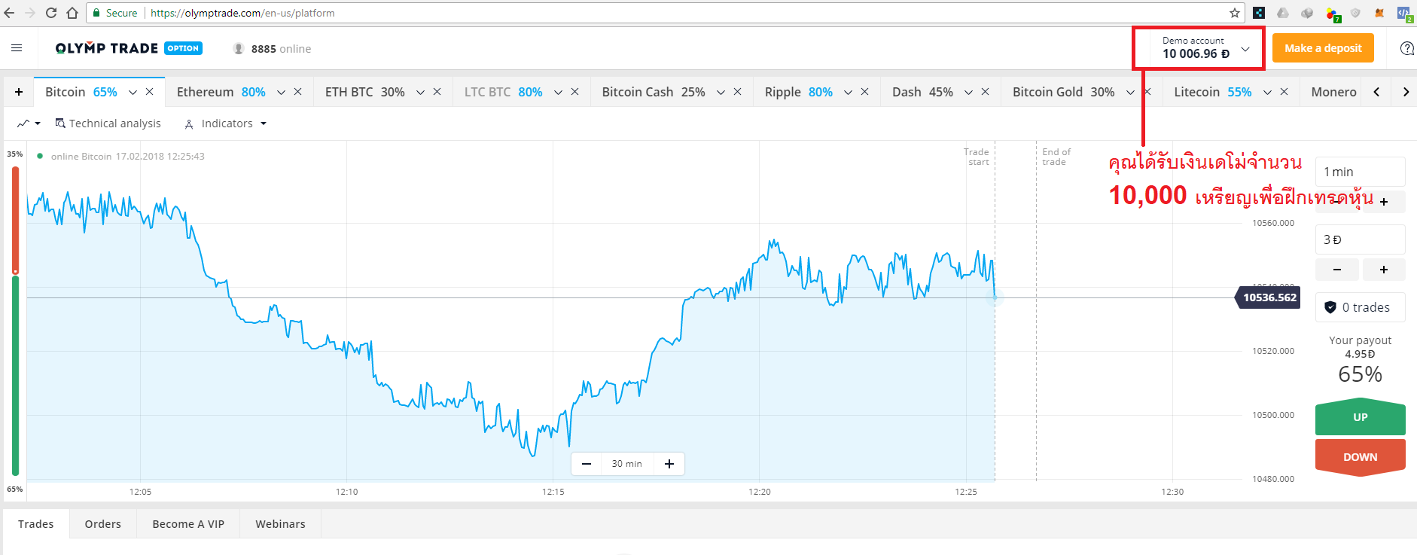Zoom out chart timeframe with minus
The height and width of the screenshot is (555, 1417).
[587, 464]
